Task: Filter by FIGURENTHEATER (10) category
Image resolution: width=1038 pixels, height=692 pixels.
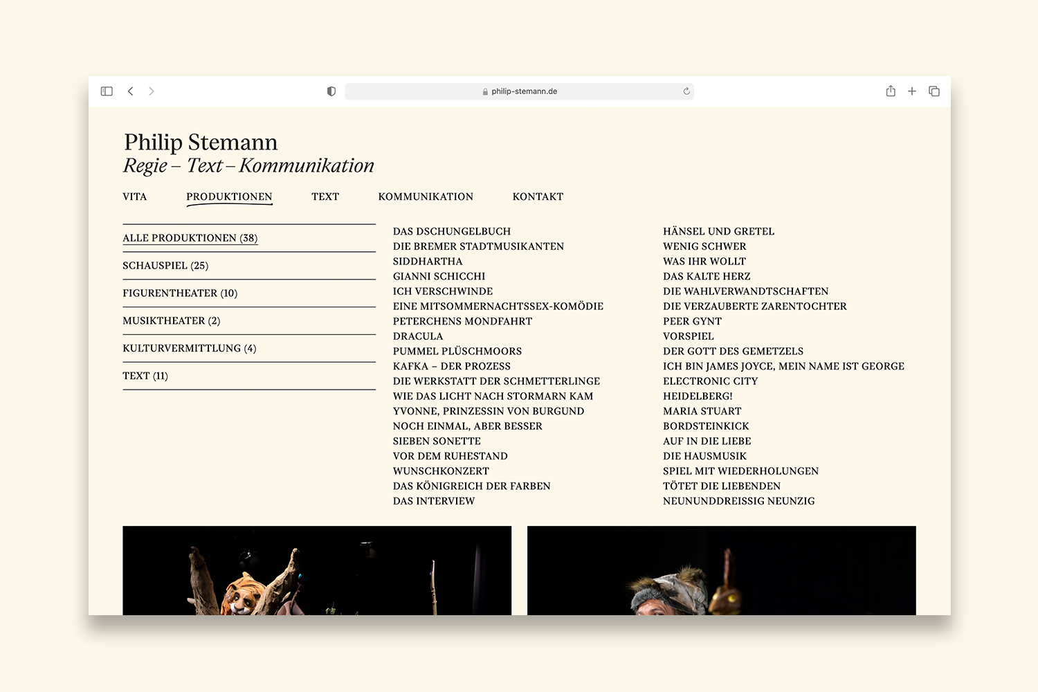Action: coord(180,293)
